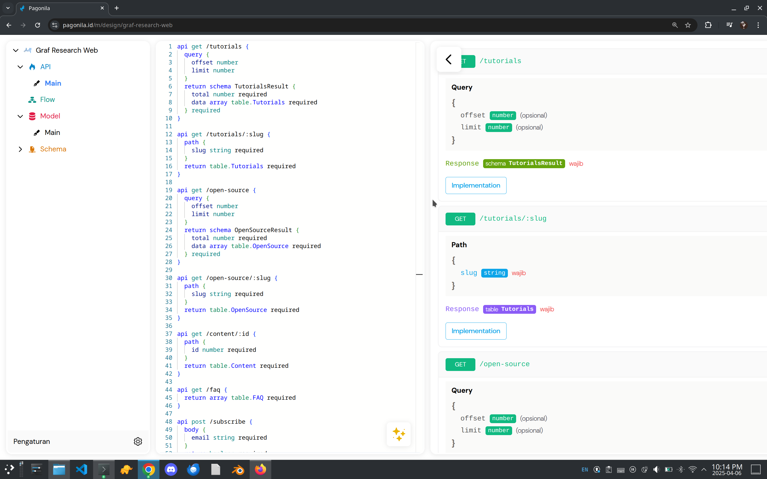The width and height of the screenshot is (767, 479).
Task: Click Implementation button under /tutorials
Action: pyautogui.click(x=475, y=185)
